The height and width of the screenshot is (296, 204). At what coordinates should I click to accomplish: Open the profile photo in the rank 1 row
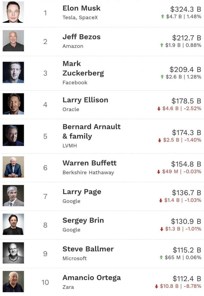13,12
